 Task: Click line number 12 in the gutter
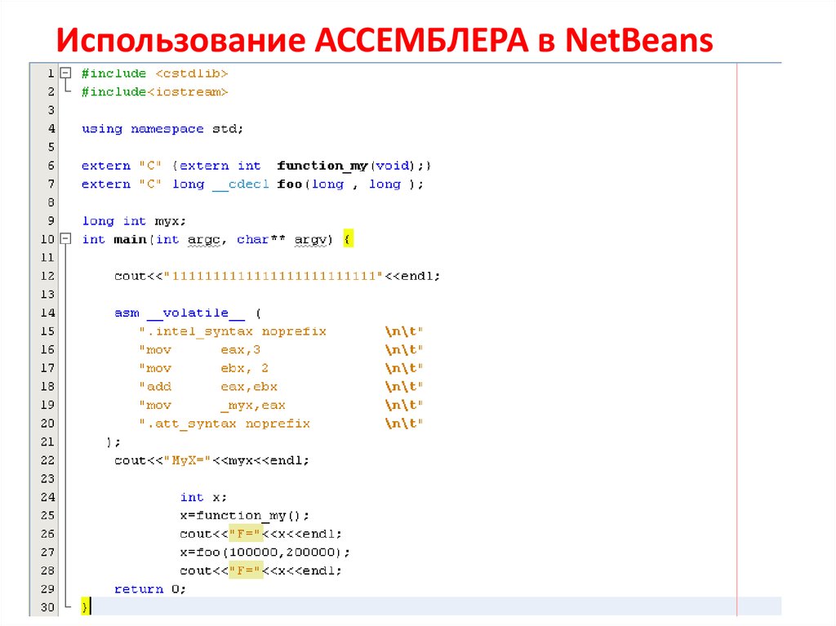(48, 276)
